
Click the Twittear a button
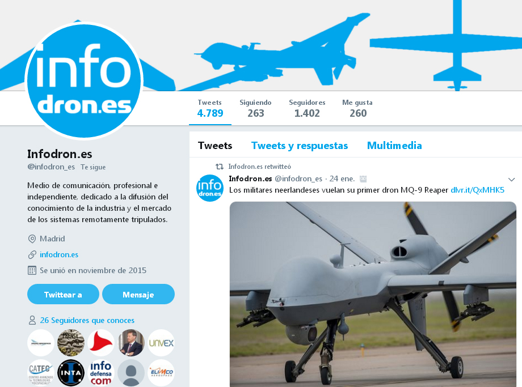tap(63, 294)
